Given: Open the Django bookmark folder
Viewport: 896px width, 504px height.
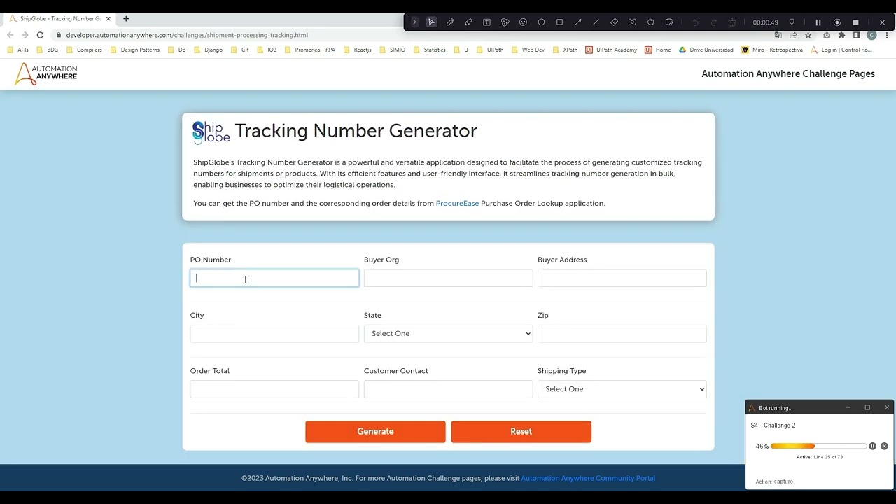Looking at the screenshot, I should 208,50.
